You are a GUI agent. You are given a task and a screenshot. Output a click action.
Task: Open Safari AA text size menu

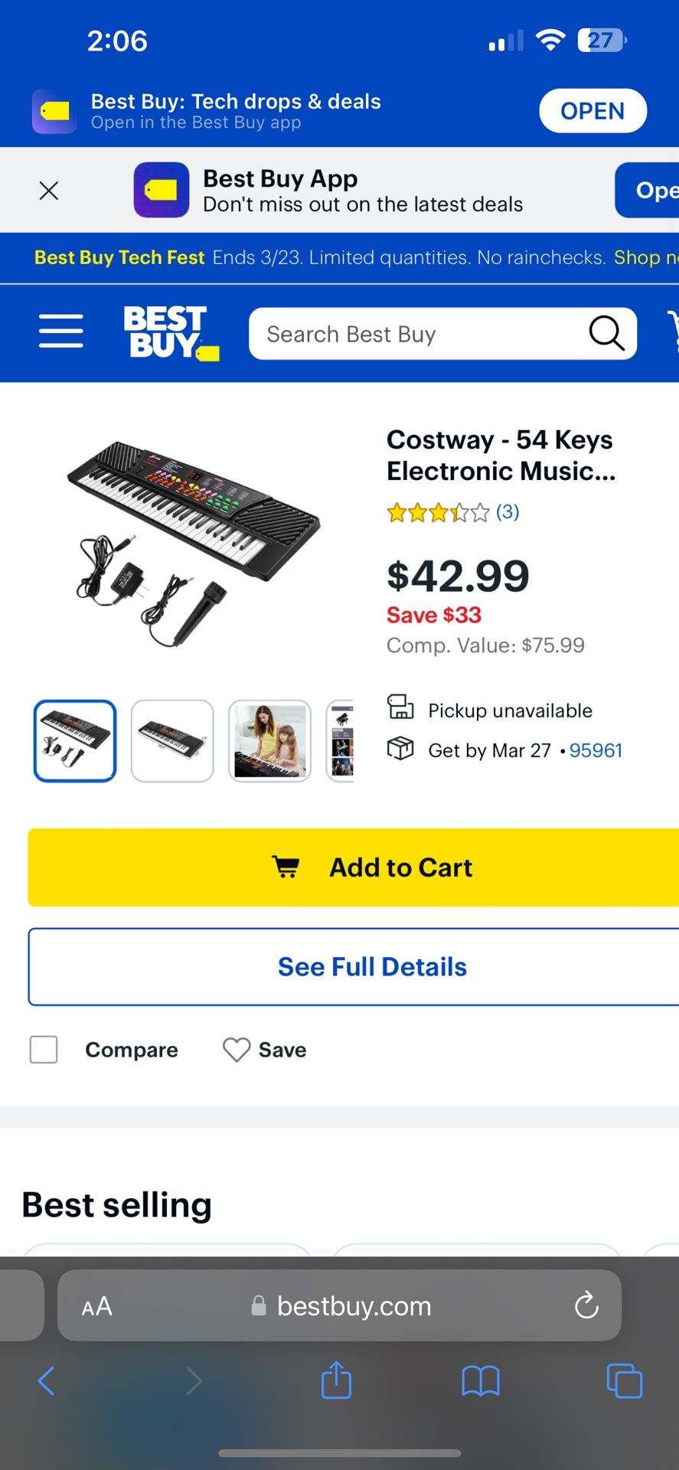(97, 1306)
